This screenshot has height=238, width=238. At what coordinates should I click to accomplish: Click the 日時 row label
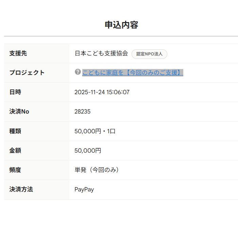[15, 92]
